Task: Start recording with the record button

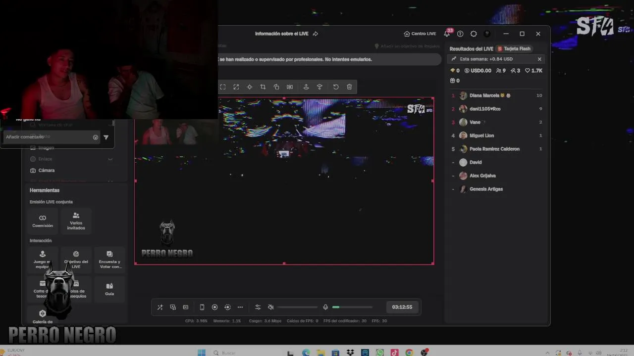Action: click(214, 307)
